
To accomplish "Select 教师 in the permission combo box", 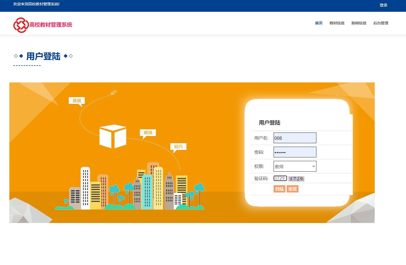I will 294,166.
